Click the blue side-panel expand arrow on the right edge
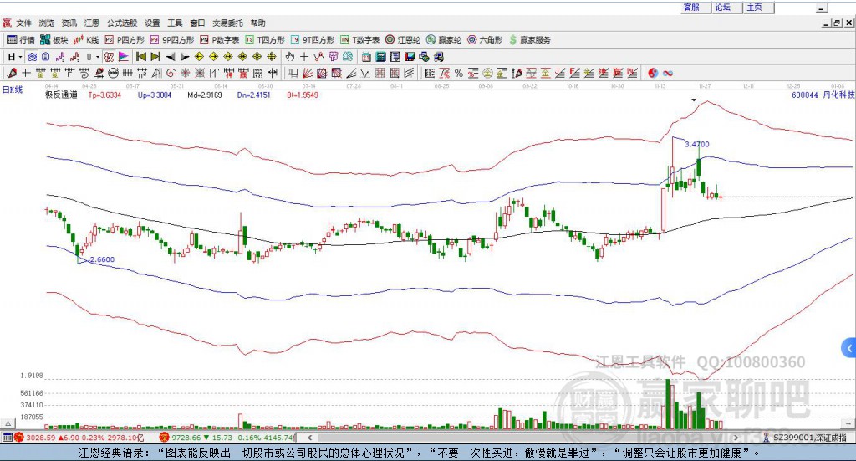856x461 pixels. click(849, 348)
